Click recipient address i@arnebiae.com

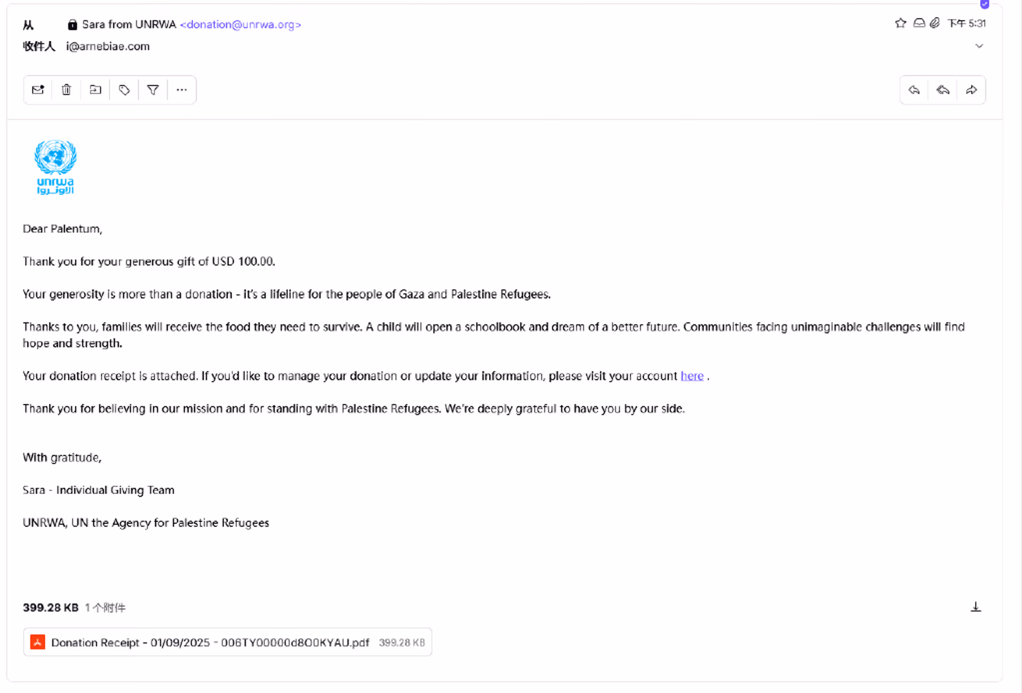click(x=108, y=46)
